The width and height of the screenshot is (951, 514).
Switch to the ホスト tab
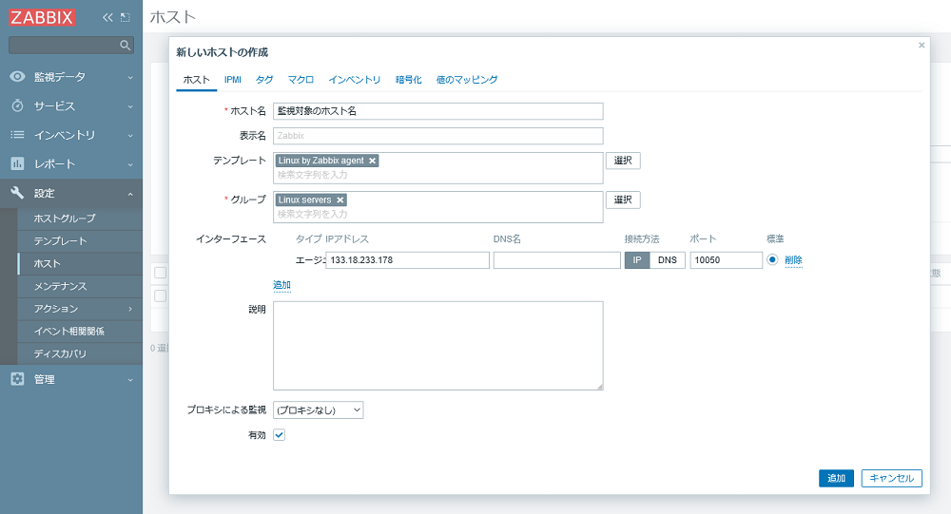pyautogui.click(x=197, y=80)
